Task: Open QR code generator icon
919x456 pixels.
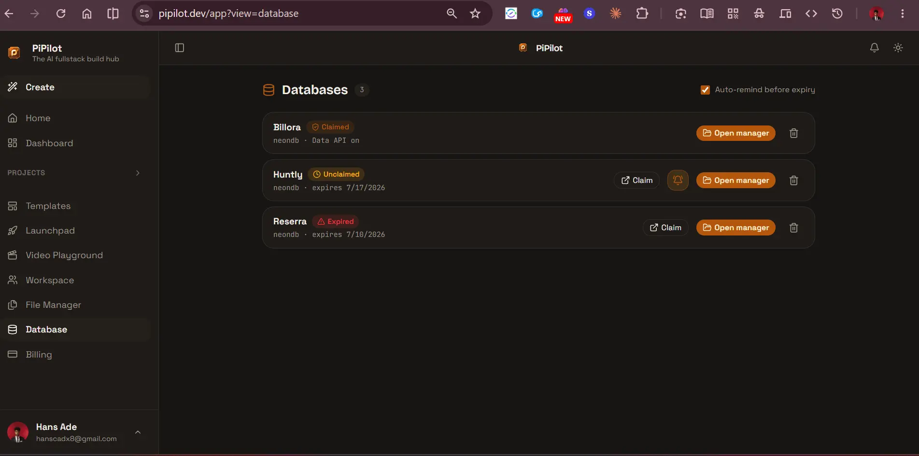Action: click(733, 14)
